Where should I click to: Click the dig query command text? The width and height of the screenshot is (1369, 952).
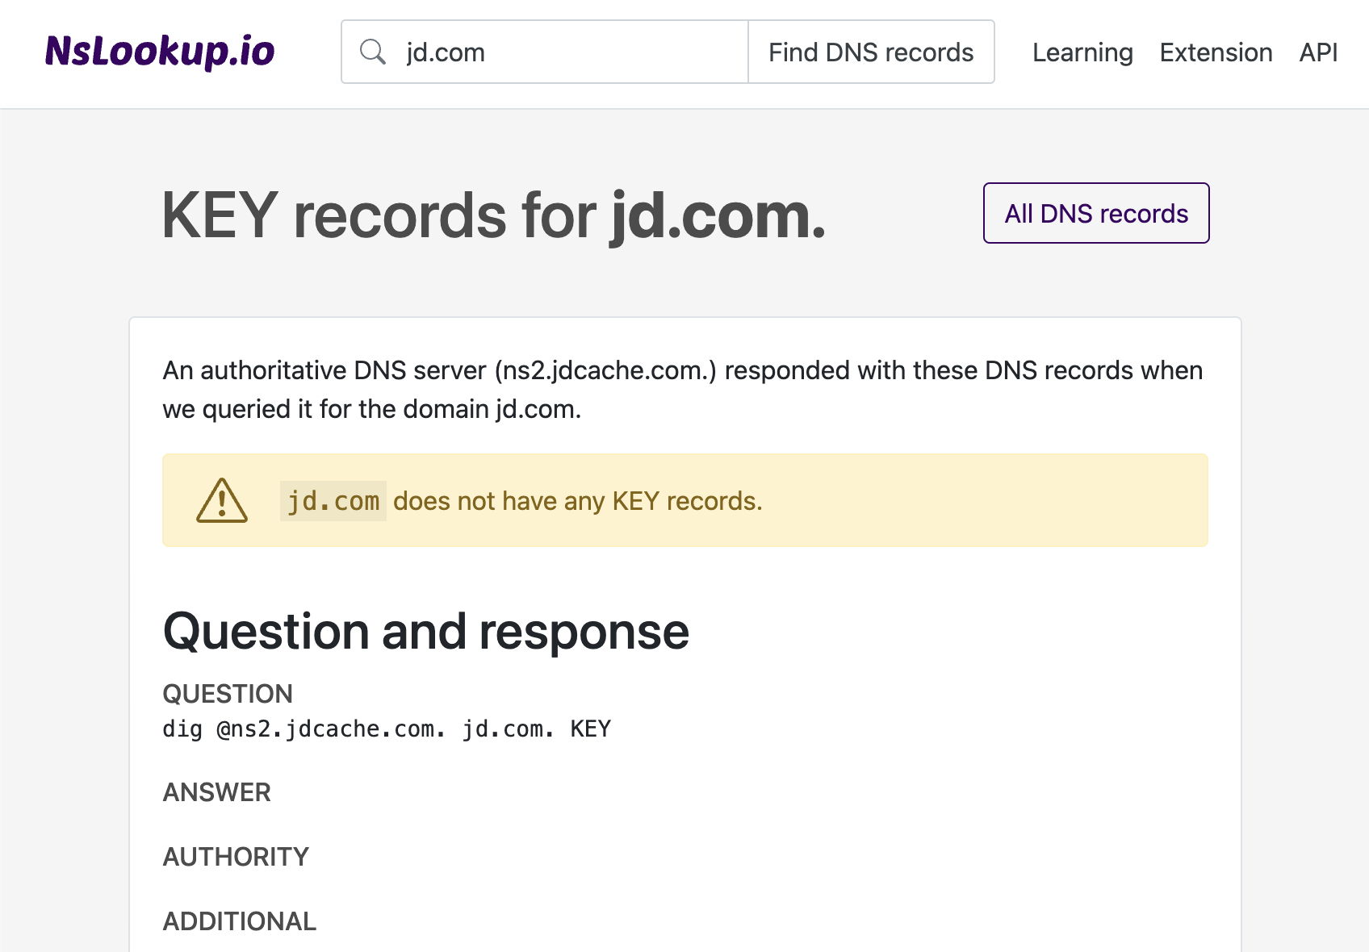[x=386, y=729]
